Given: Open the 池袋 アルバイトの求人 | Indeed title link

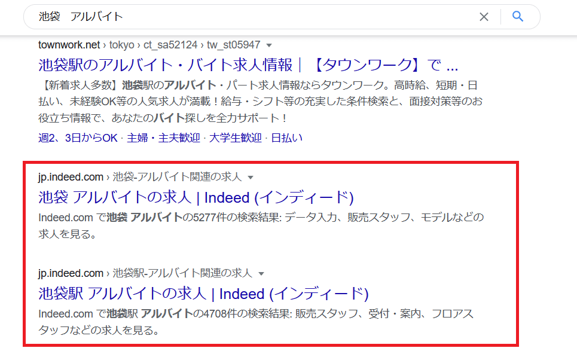Looking at the screenshot, I should click(196, 197).
